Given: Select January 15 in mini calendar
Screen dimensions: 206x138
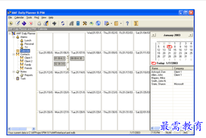Looking at the screenshot, I should pyautogui.click(x=175, y=50).
